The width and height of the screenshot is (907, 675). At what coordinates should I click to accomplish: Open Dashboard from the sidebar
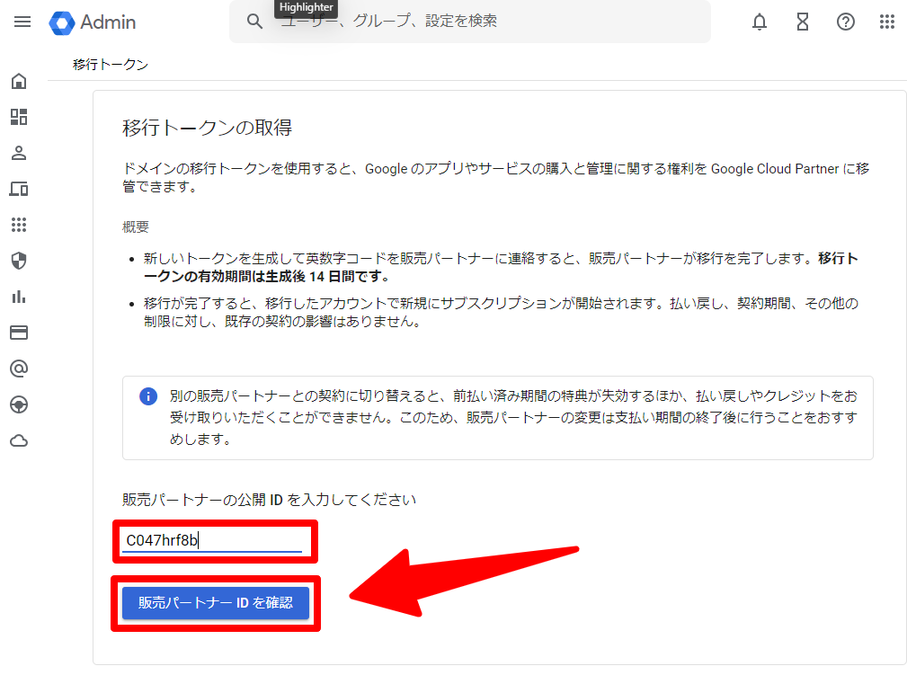pyautogui.click(x=19, y=117)
